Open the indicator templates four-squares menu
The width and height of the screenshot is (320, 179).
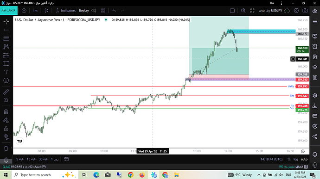point(103,11)
